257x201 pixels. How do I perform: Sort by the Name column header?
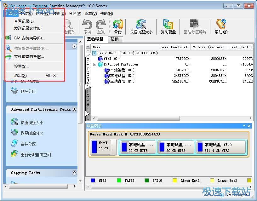click(125, 47)
